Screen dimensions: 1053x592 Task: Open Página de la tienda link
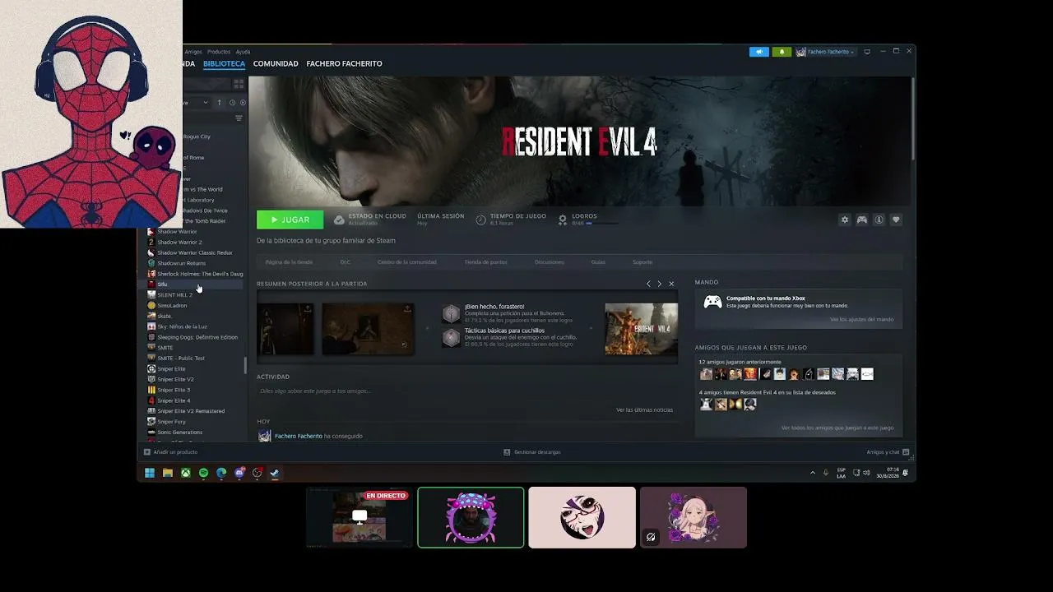289,262
